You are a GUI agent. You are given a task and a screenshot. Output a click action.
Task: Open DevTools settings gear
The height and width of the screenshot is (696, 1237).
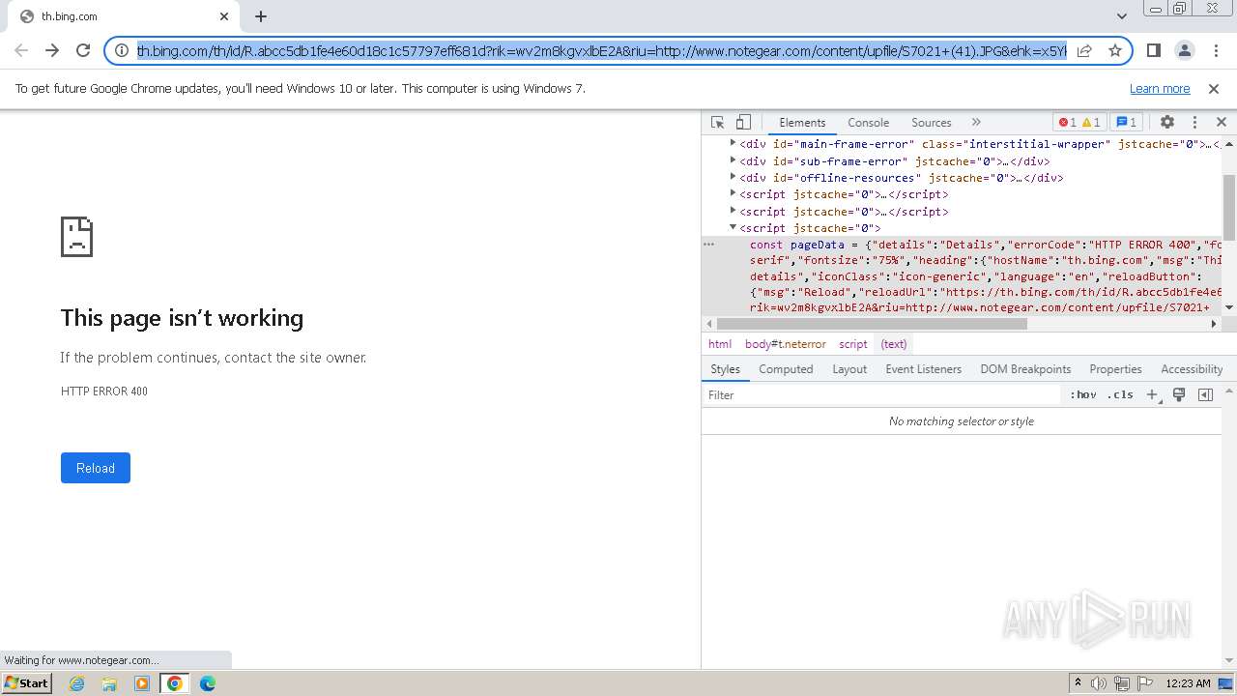pyautogui.click(x=1167, y=123)
